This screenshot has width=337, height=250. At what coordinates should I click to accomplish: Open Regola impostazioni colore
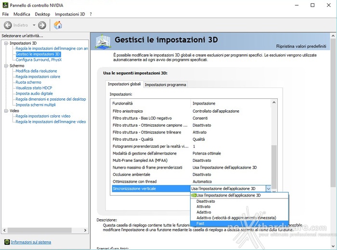38,77
